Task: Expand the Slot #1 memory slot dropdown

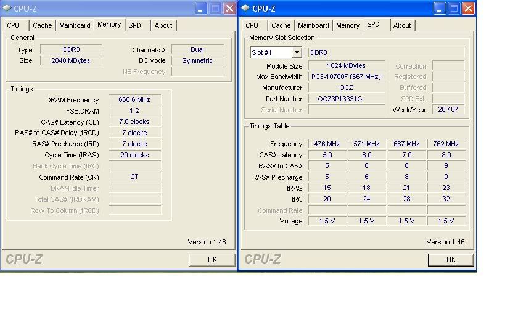Action: pos(297,52)
